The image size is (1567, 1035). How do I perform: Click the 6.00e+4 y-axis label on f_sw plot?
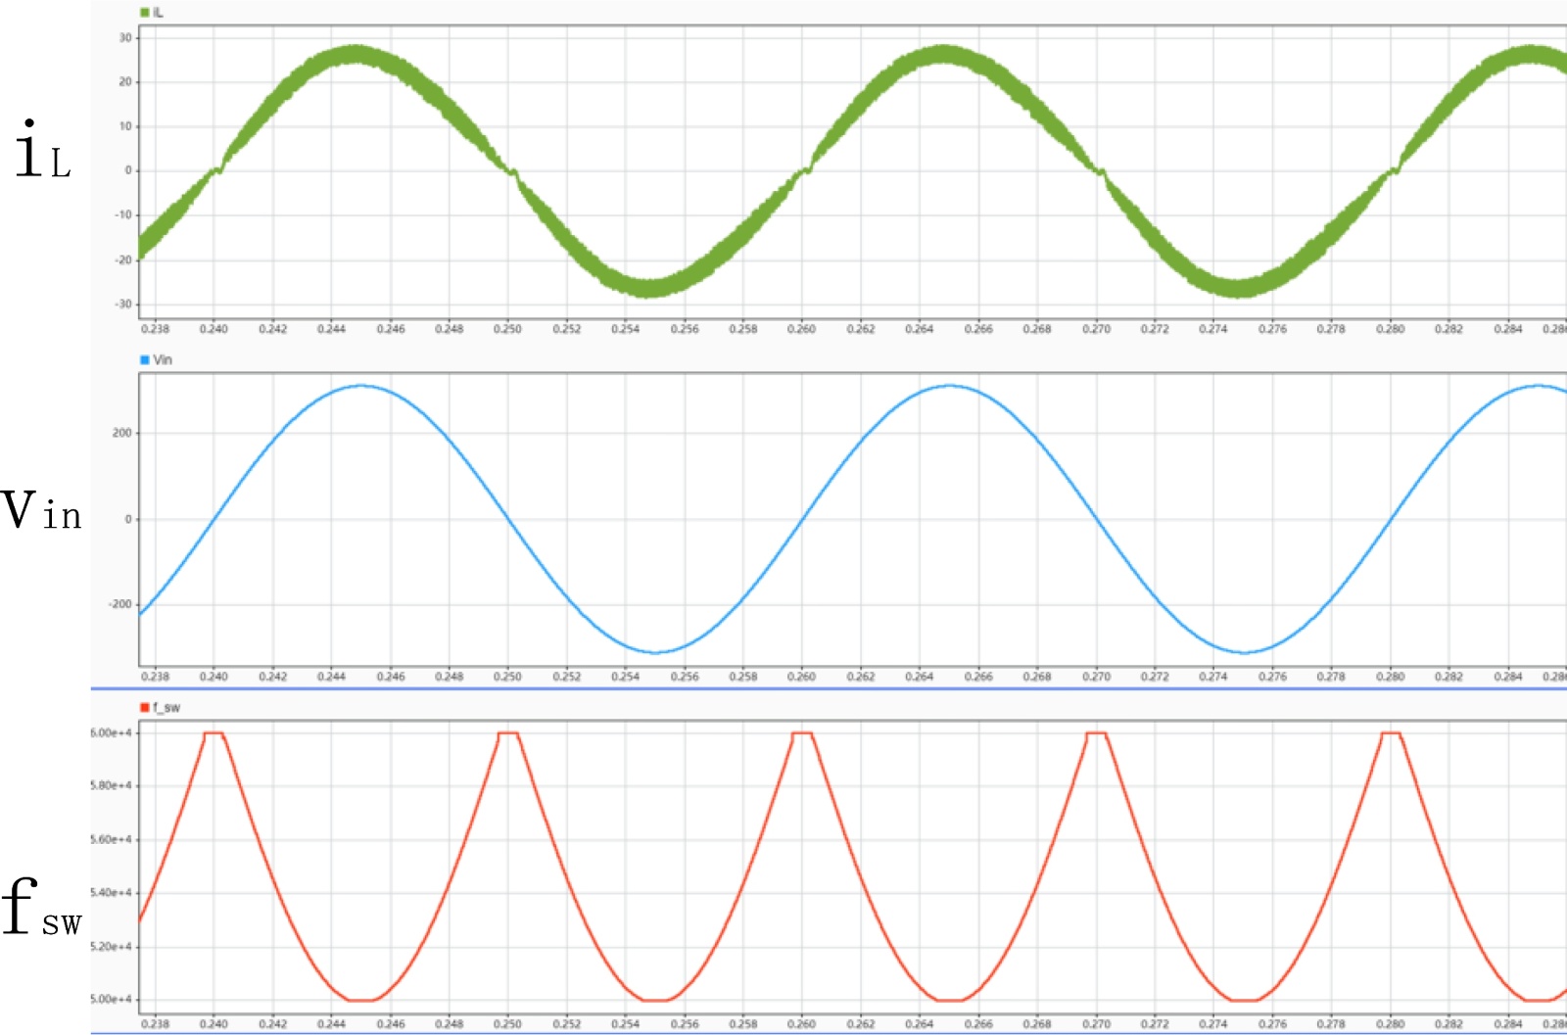click(x=111, y=733)
